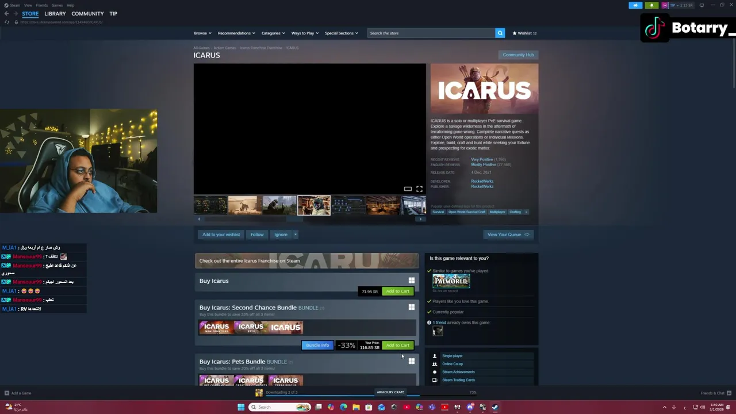The width and height of the screenshot is (736, 414).
Task: Open Big Picture mode monitor icon
Action: tap(701, 5)
